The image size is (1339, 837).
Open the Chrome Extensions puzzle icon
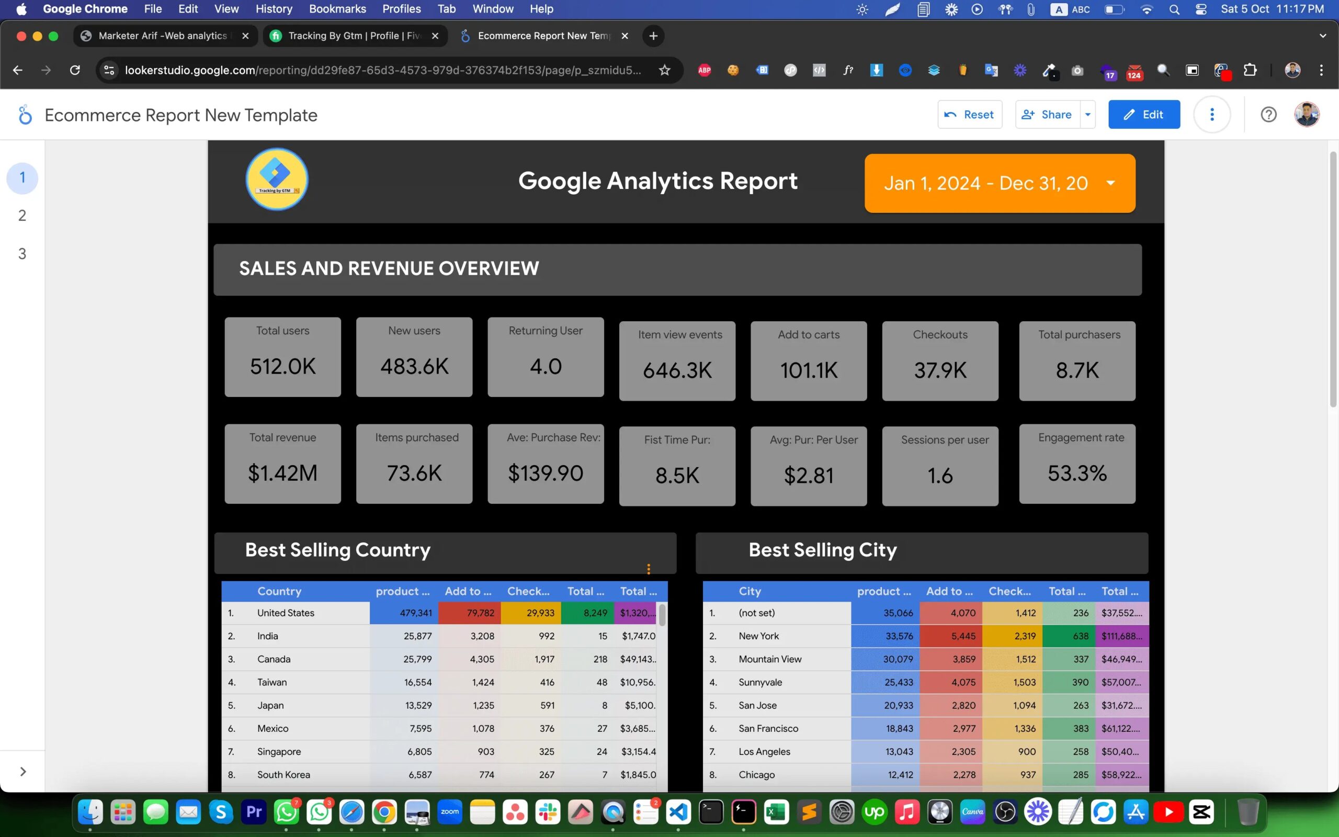coord(1250,70)
